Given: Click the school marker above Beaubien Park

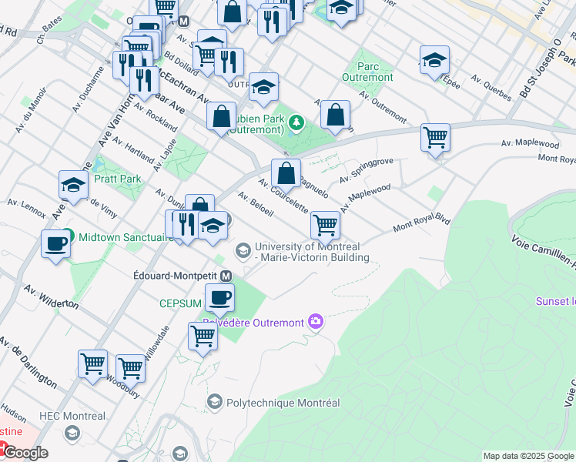Looking at the screenshot, I should pos(263,89).
